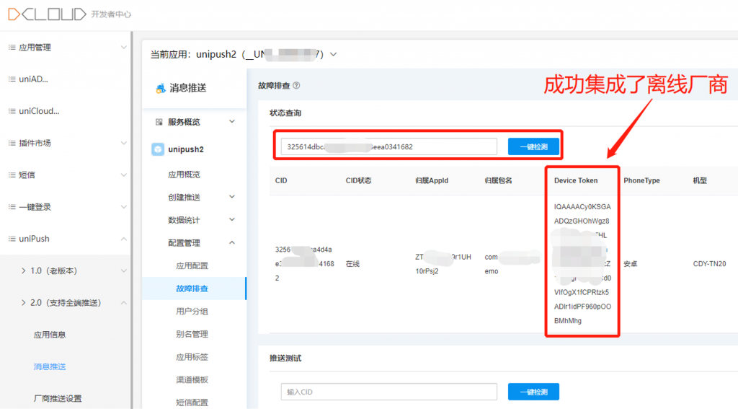The image size is (738, 409).
Task: Click the 插件市场 list icon
Action: (12, 143)
